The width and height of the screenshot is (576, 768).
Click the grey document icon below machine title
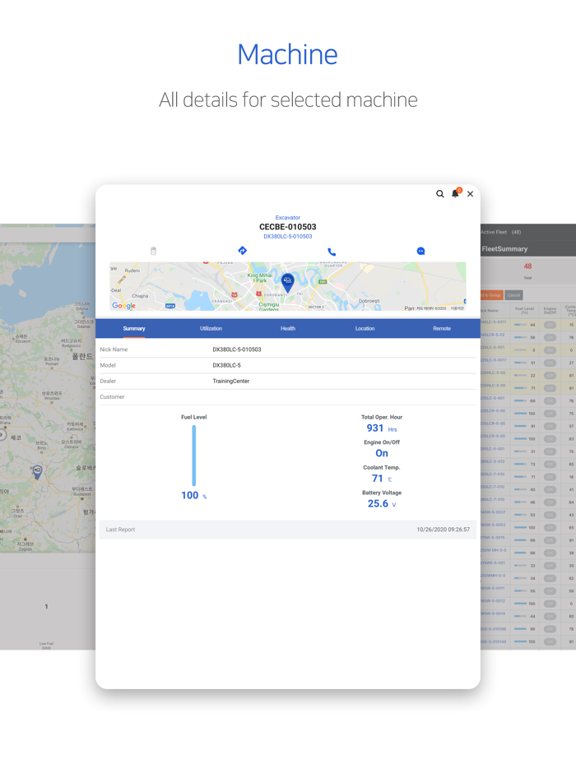pyautogui.click(x=153, y=251)
